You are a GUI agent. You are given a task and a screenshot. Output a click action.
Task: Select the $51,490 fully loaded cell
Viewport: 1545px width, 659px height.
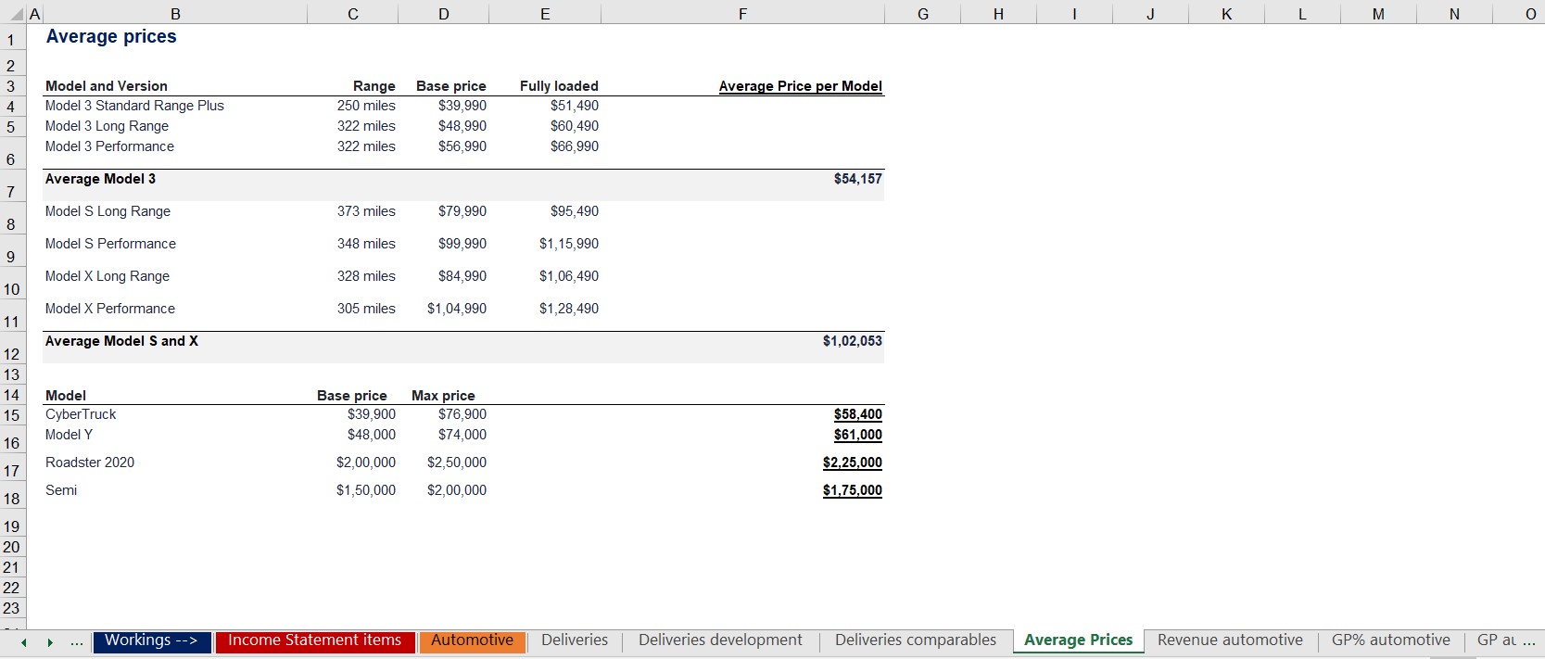pos(575,106)
